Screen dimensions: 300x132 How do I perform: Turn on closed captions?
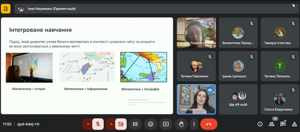(x=135, y=124)
